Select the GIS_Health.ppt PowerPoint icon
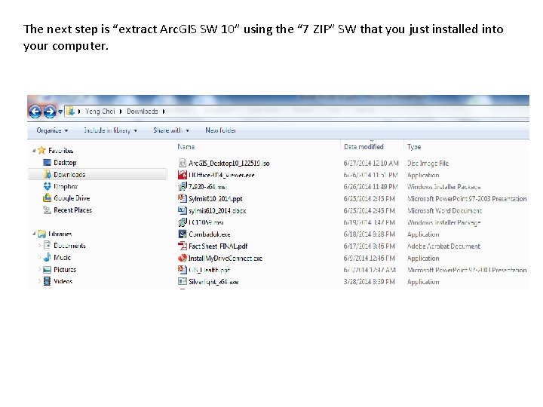This screenshot has height=407, width=543. click(183, 270)
